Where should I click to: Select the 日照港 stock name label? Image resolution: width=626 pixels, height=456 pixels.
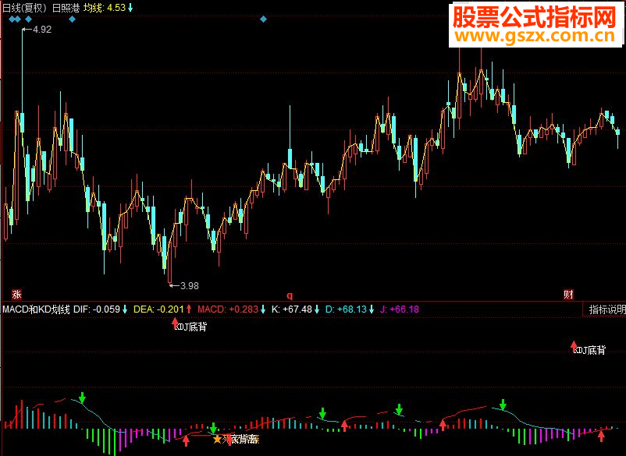coord(66,8)
